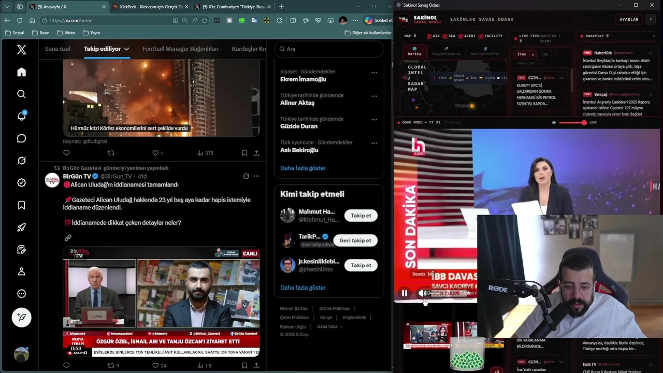
Task: Click Grok explain icon on BirGün TV post
Action: pos(246,176)
